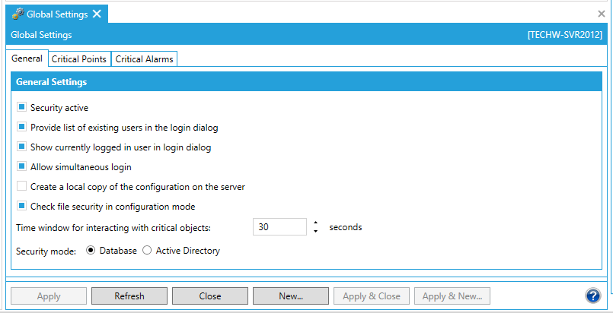Close the Global Settings tab
The width and height of the screenshot is (613, 313).
coord(97,14)
